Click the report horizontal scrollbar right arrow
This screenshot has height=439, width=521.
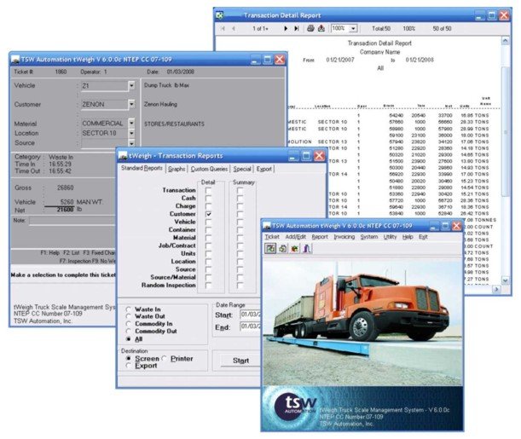click(x=496, y=289)
